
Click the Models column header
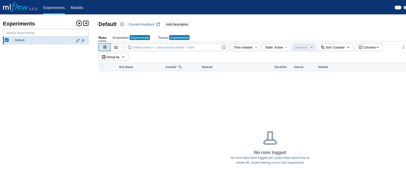click(323, 67)
